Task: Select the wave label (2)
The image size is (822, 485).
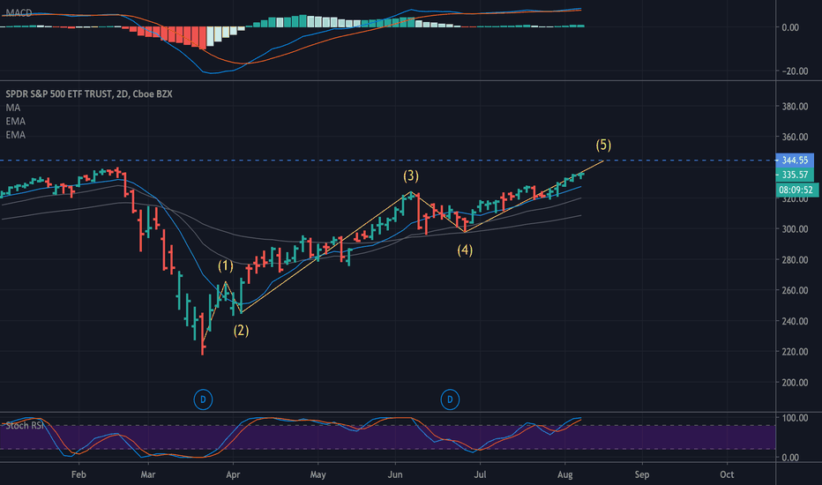Action: (x=241, y=331)
